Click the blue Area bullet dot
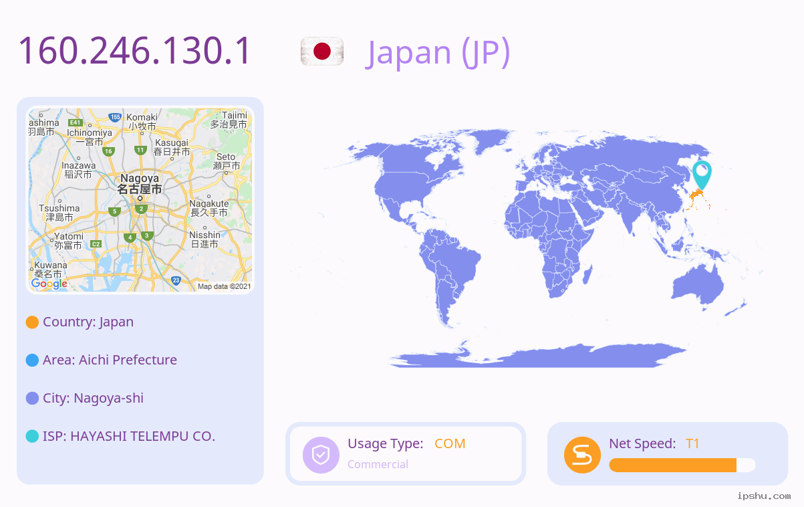Screen dimensions: 804x507 [x=32, y=360]
